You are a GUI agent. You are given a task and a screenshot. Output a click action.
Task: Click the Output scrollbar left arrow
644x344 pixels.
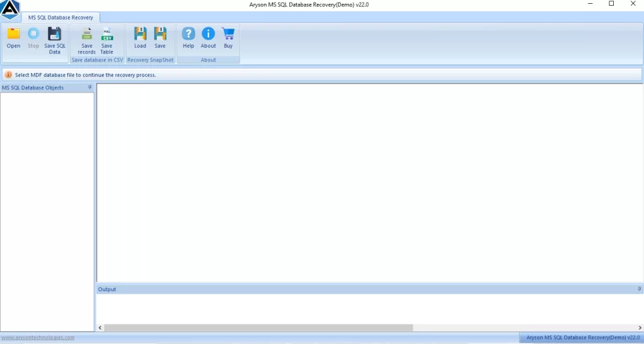(x=100, y=328)
